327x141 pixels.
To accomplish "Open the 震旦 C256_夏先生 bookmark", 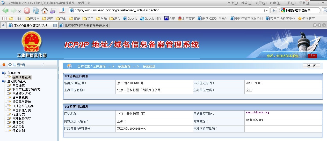I will (x=213, y=19).
